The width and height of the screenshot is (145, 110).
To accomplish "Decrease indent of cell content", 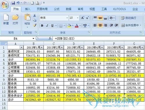I will [111, 25].
